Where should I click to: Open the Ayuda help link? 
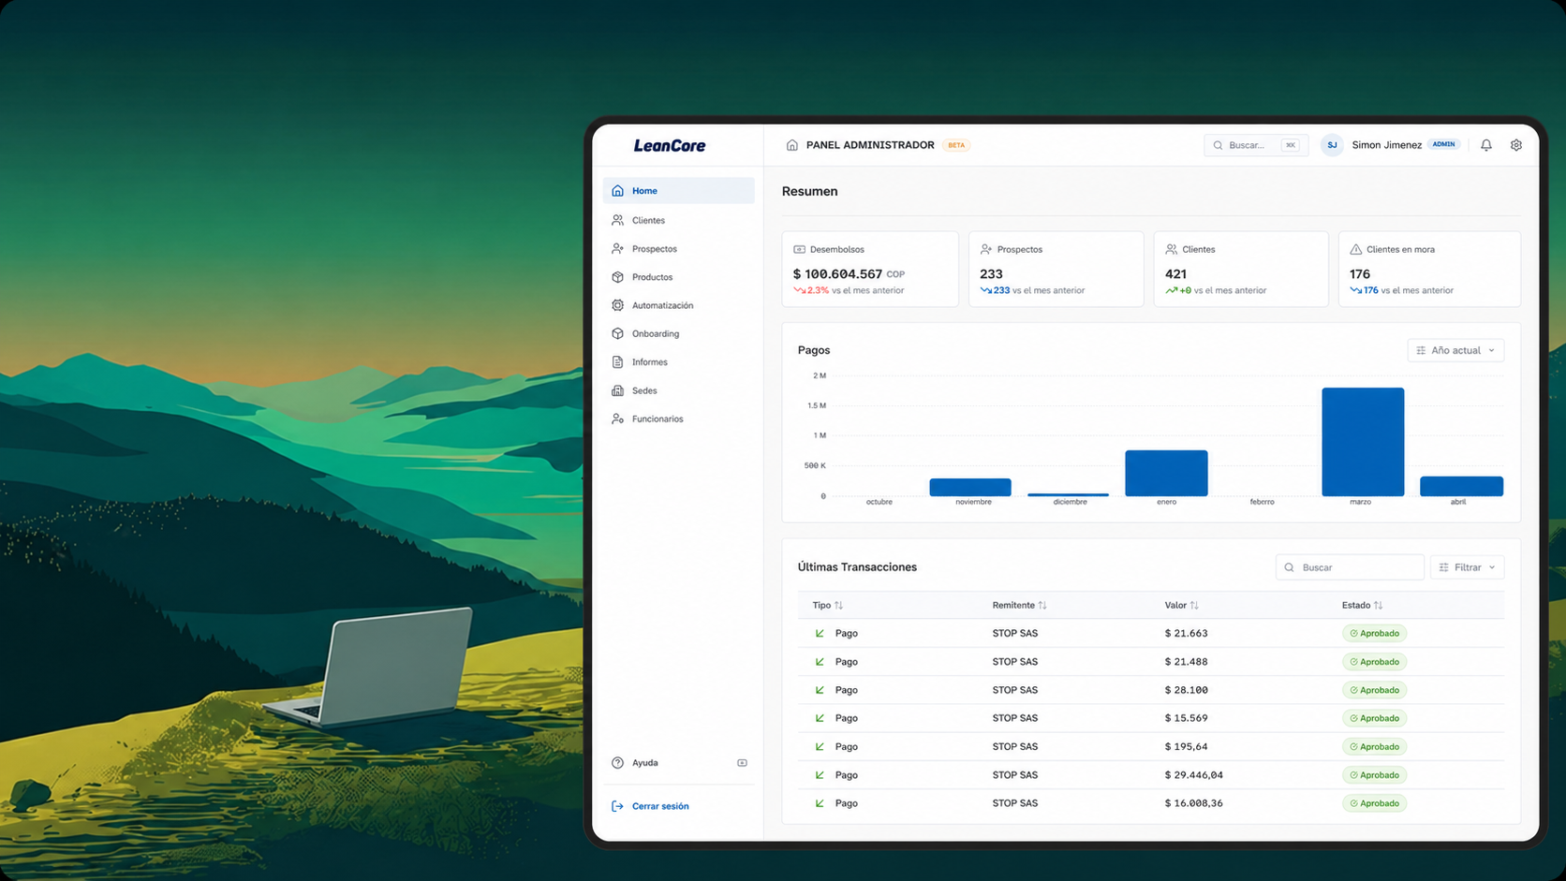(x=644, y=763)
